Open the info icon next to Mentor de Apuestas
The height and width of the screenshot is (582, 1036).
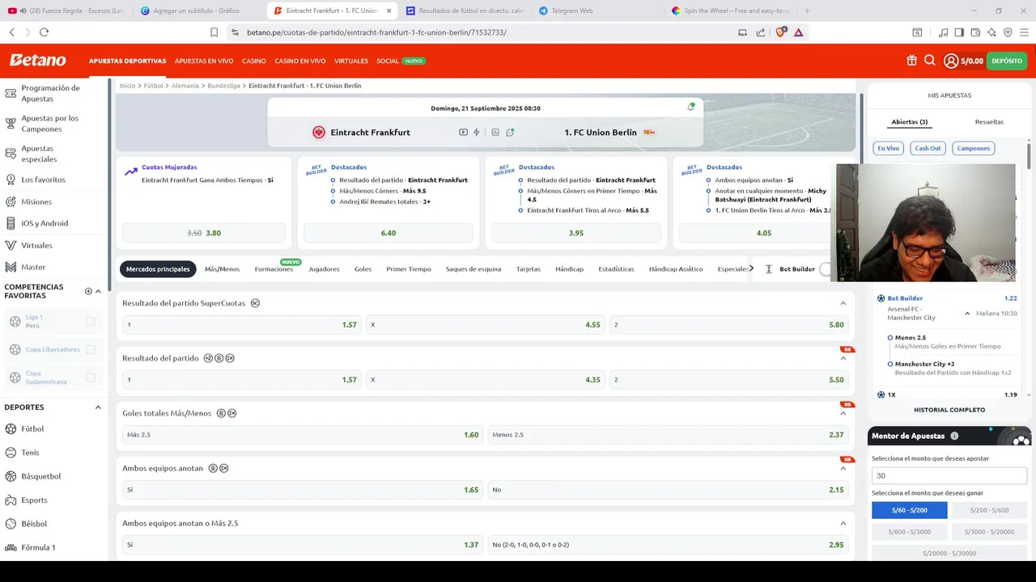pyautogui.click(x=954, y=436)
